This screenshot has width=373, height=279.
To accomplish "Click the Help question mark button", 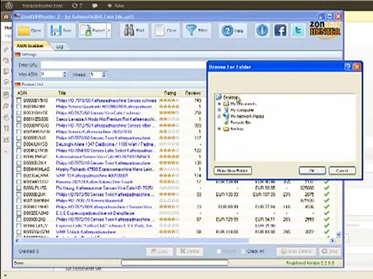I will [x=233, y=31].
